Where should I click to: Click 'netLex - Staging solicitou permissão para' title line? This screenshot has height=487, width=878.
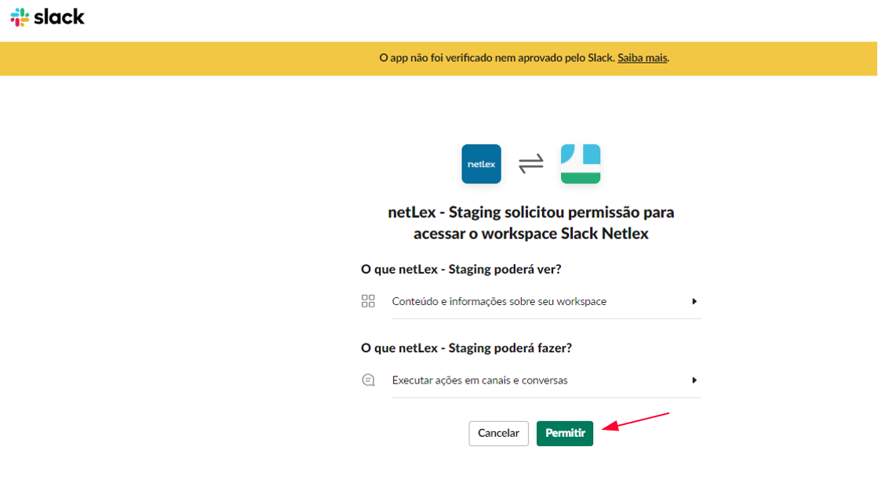pos(531,213)
